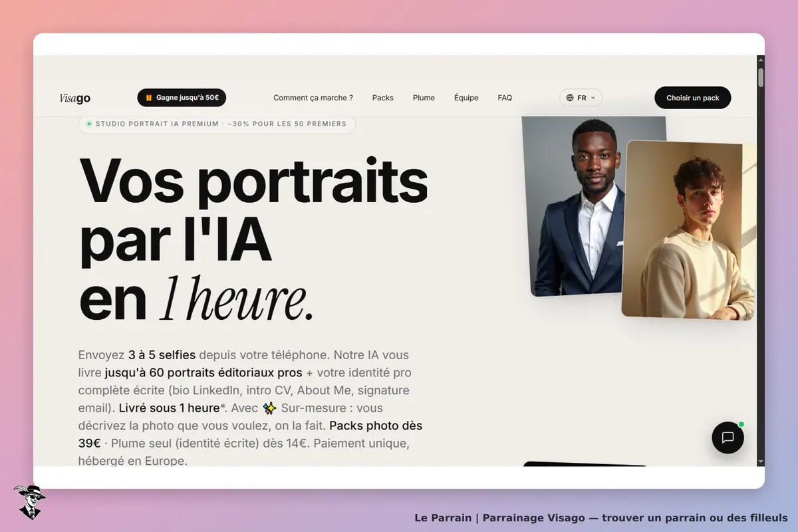Go to "Comment ça marche ?" section

click(313, 98)
